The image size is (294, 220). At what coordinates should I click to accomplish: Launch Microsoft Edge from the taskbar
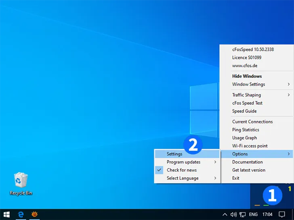[x=21, y=214]
